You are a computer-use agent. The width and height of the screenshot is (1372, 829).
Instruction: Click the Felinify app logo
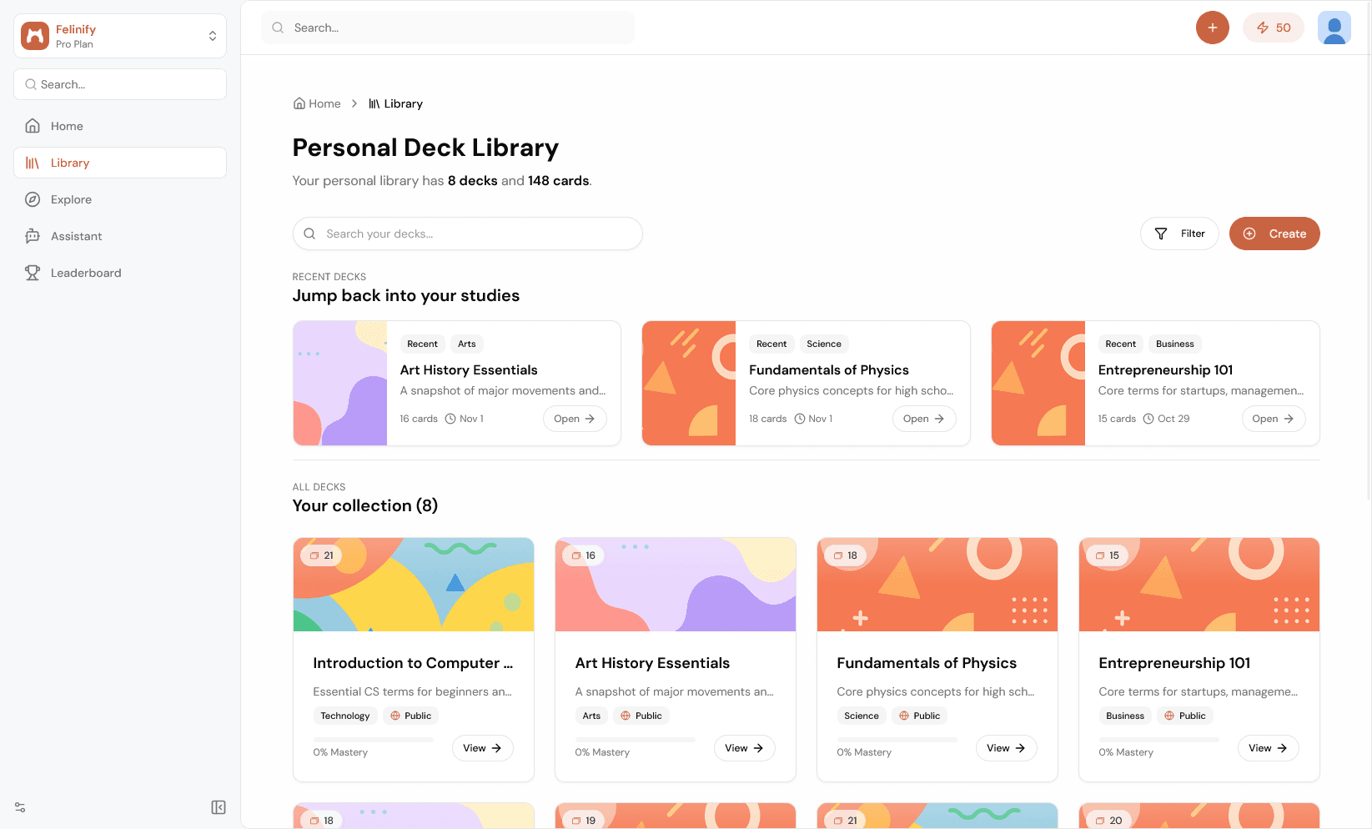pos(34,35)
